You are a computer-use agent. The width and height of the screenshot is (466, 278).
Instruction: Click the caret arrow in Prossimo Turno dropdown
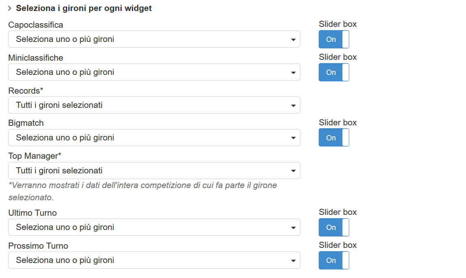[x=293, y=261]
